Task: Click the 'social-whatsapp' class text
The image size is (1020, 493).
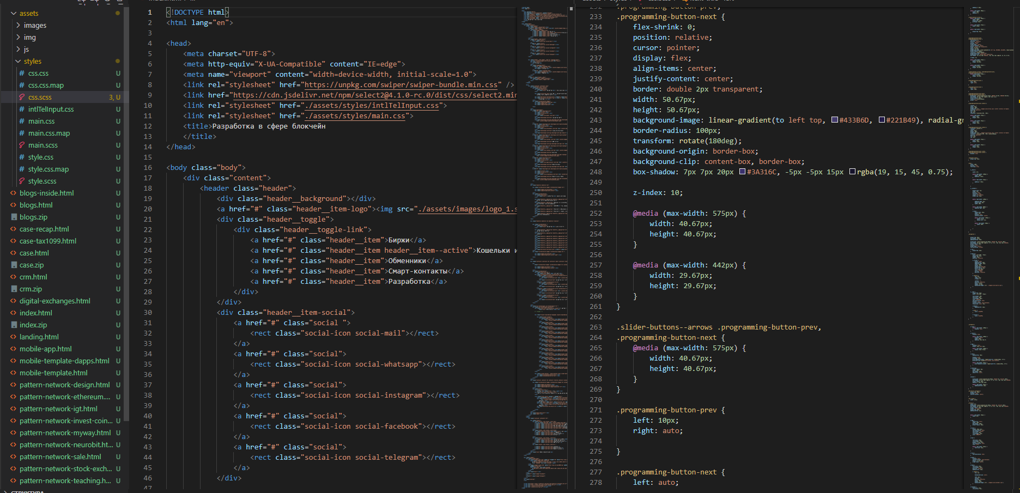Action: (x=386, y=364)
